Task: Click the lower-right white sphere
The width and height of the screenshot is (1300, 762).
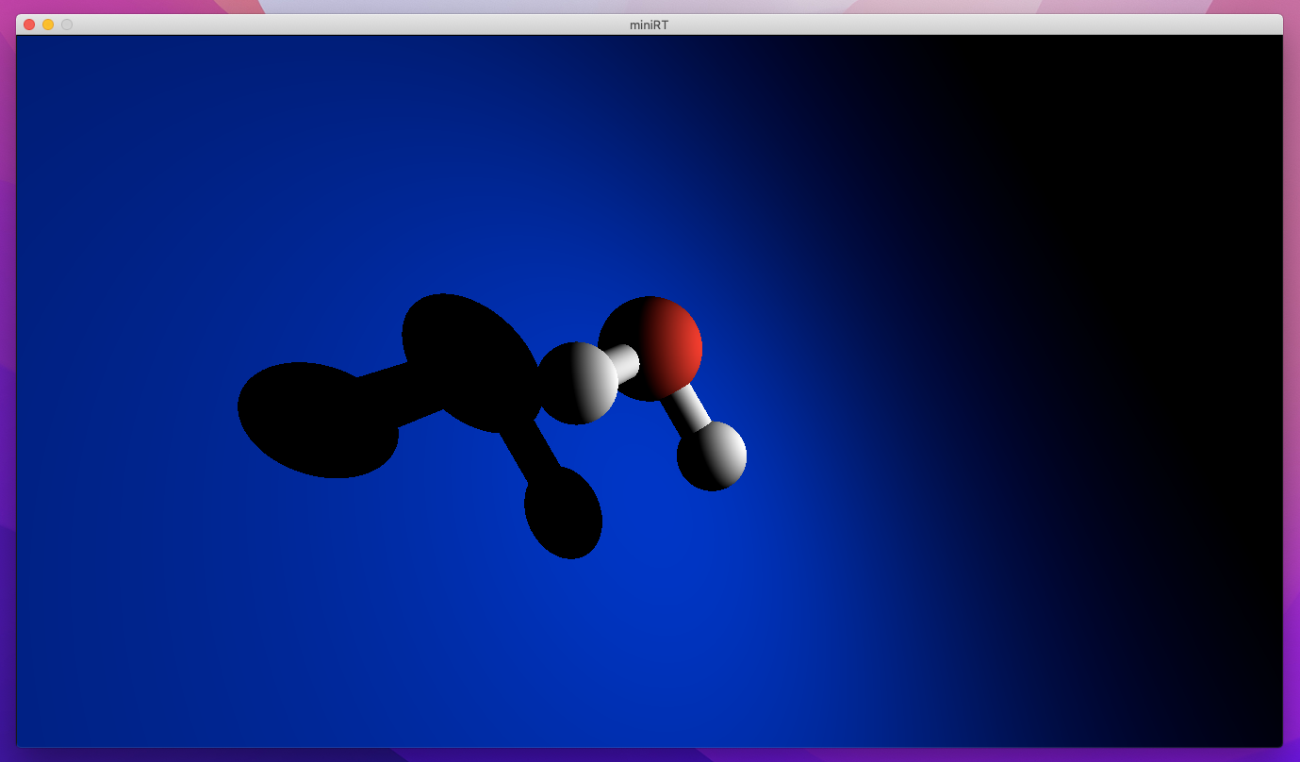Action: [x=712, y=456]
